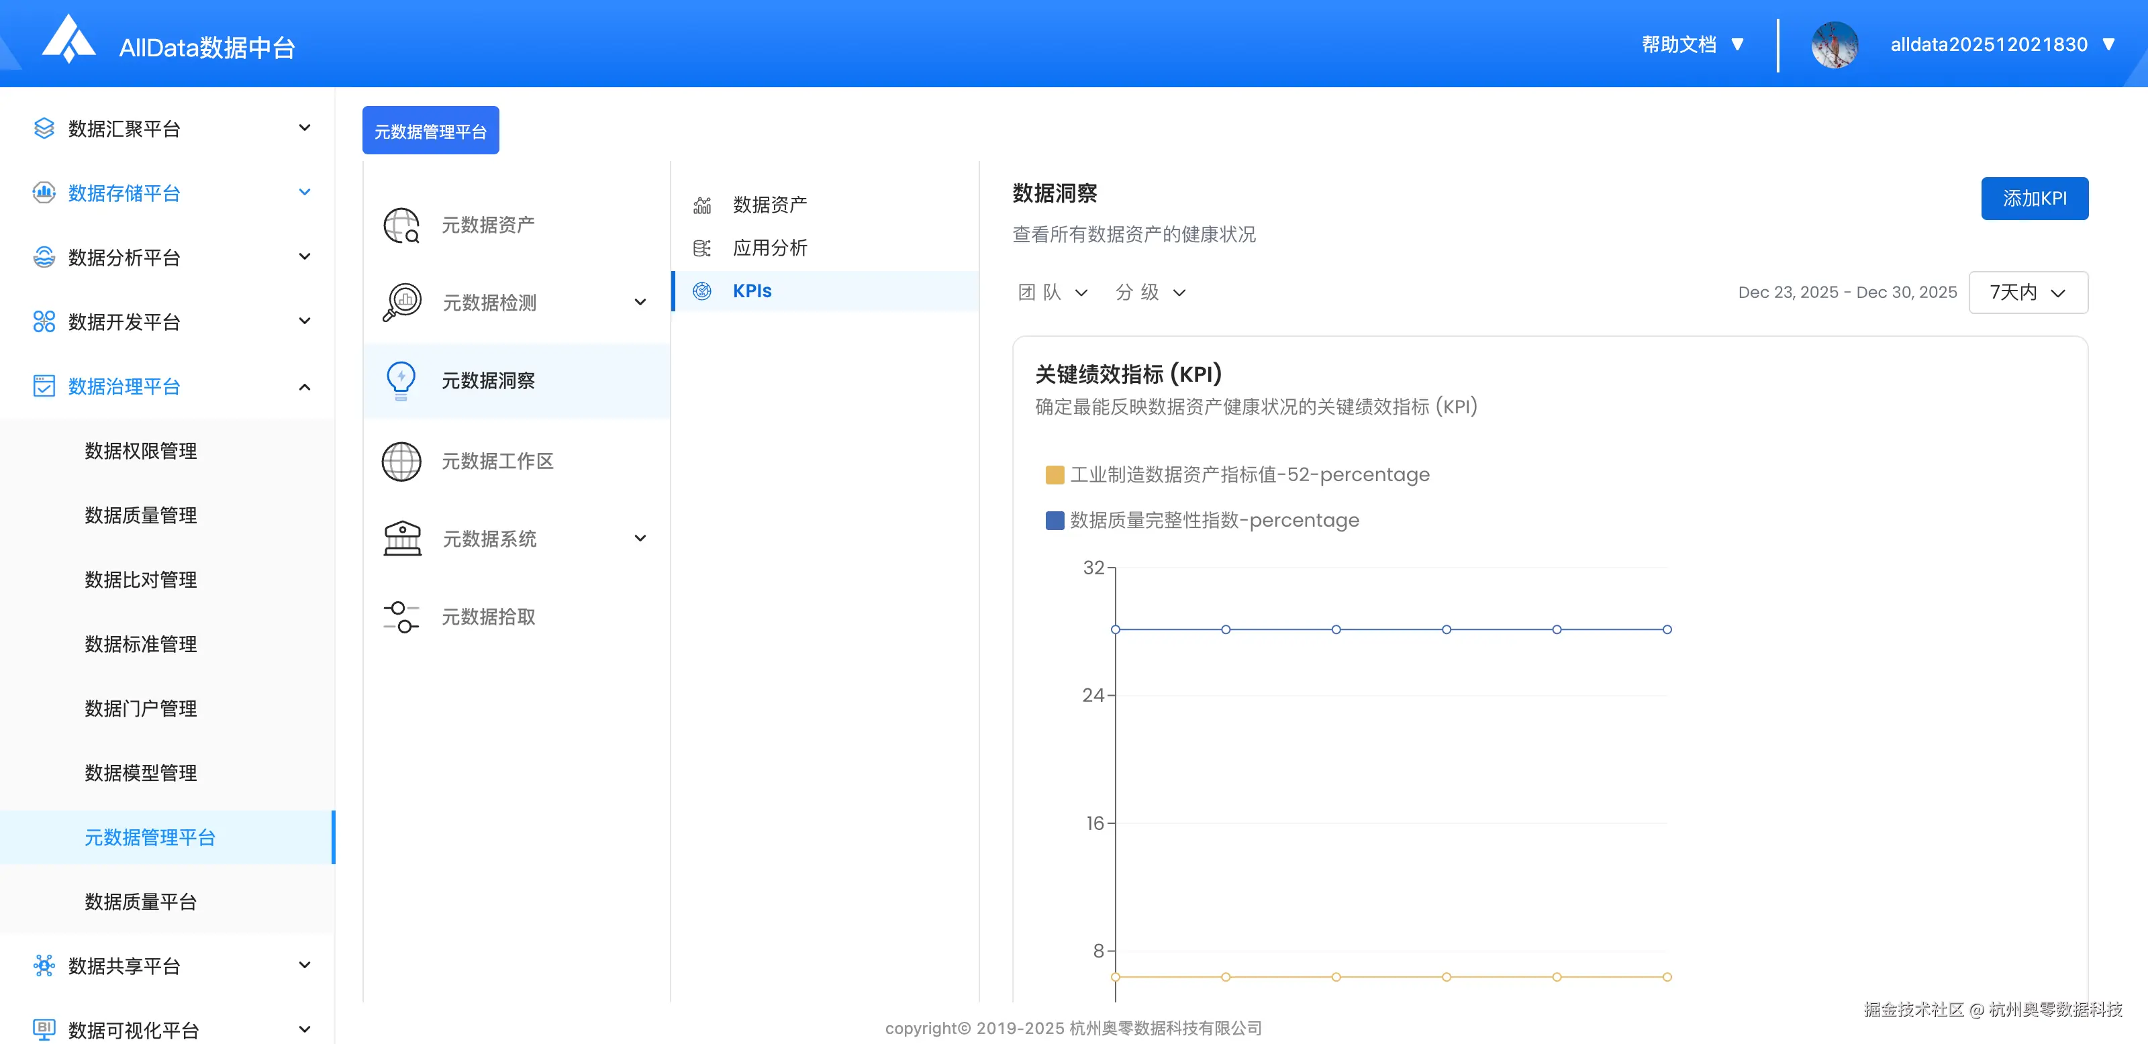This screenshot has height=1044, width=2148.
Task: Select the KPIs menu entry
Action: pos(825,291)
